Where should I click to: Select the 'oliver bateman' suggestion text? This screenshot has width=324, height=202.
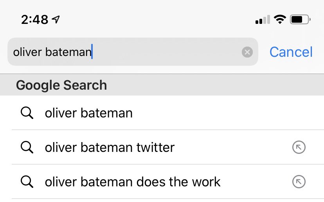coord(89,113)
